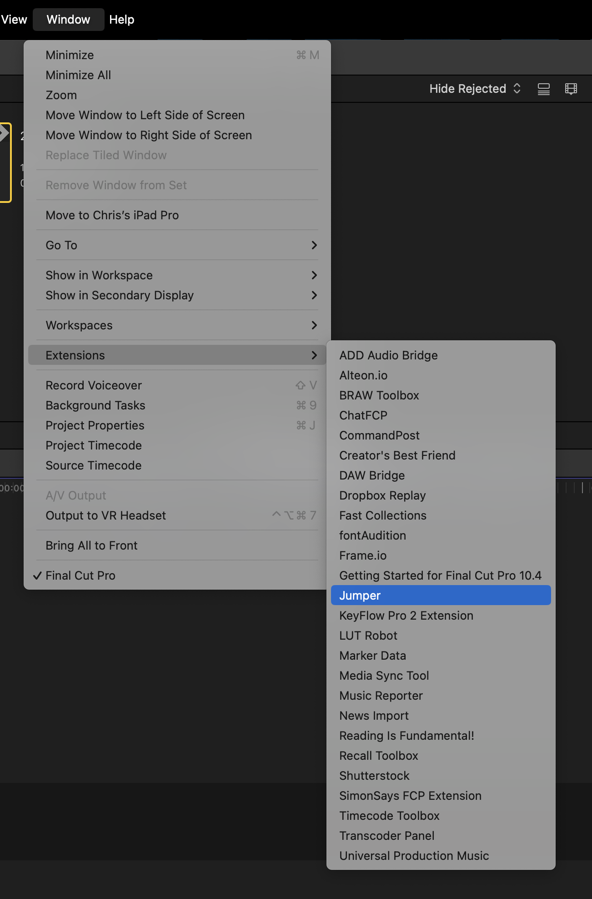The width and height of the screenshot is (592, 899).
Task: Launch the Marker Data extension
Action: pos(372,656)
